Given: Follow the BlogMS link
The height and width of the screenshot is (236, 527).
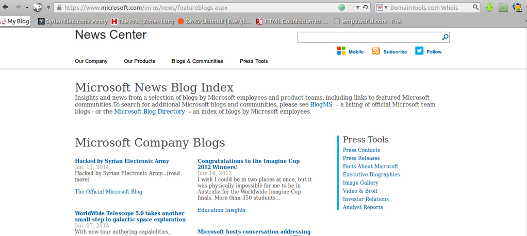Looking at the screenshot, I should (321, 104).
